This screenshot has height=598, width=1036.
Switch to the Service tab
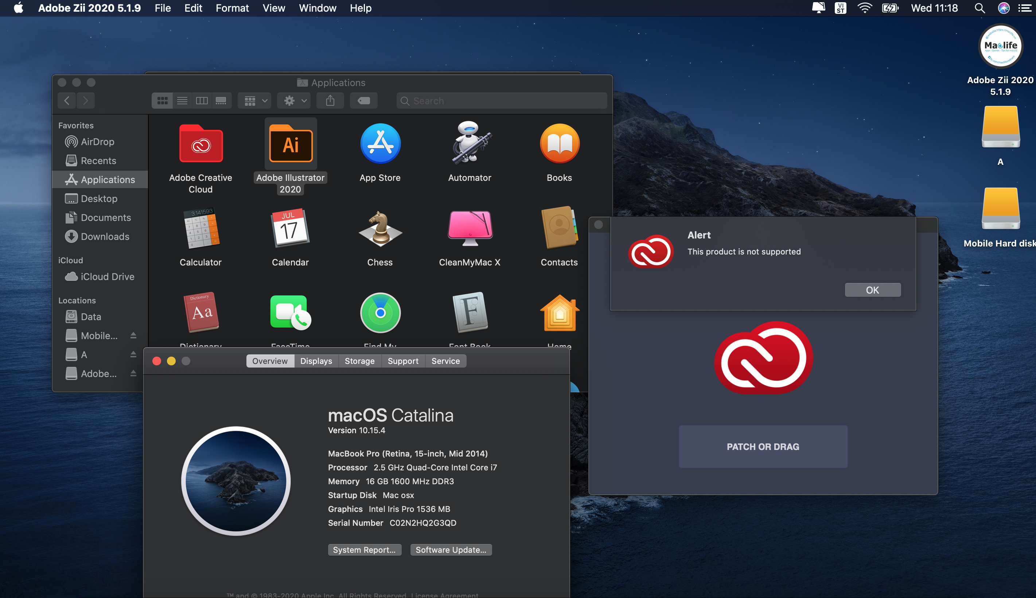pos(446,361)
